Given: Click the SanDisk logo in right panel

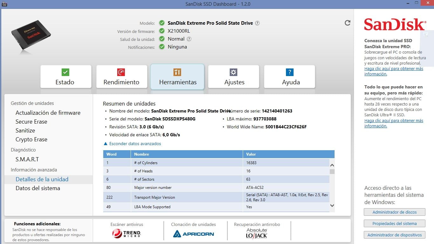Looking at the screenshot, I should [395, 24].
